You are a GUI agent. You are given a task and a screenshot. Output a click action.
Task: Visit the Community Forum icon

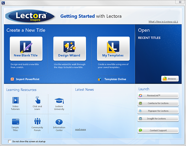(37, 122)
